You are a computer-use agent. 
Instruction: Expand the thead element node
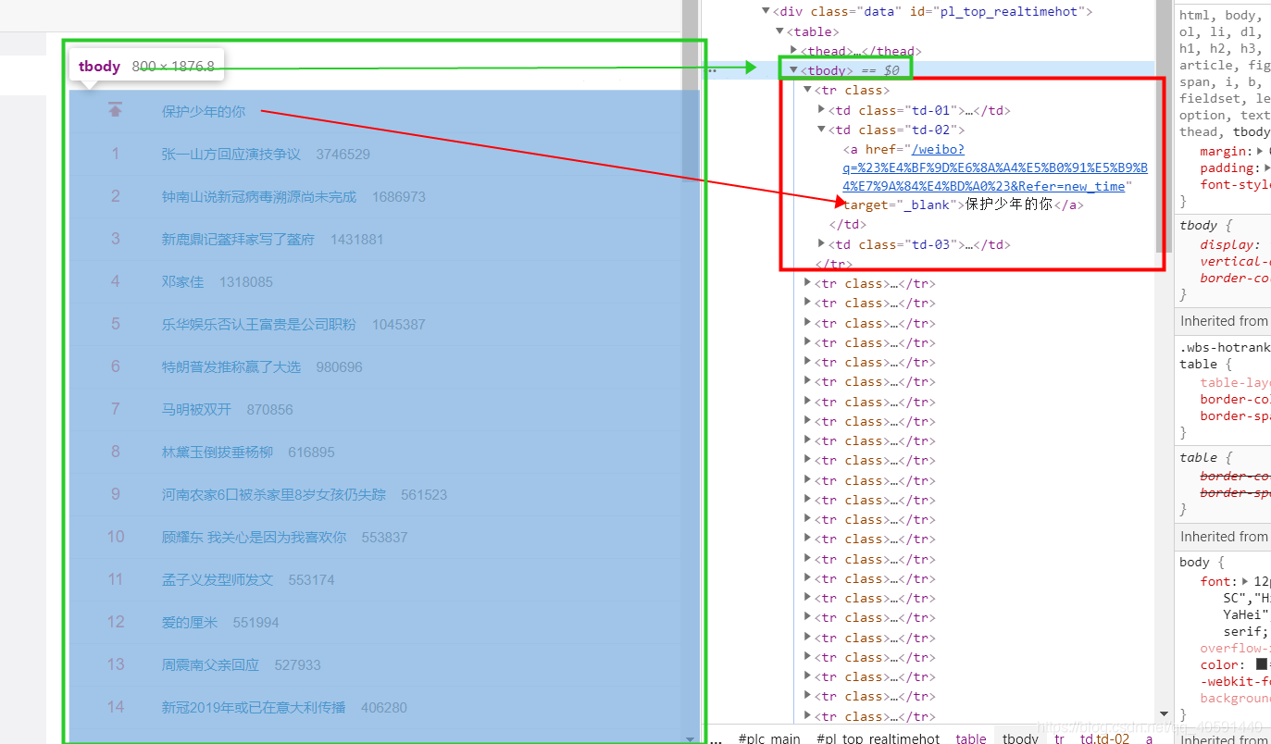[x=793, y=51]
